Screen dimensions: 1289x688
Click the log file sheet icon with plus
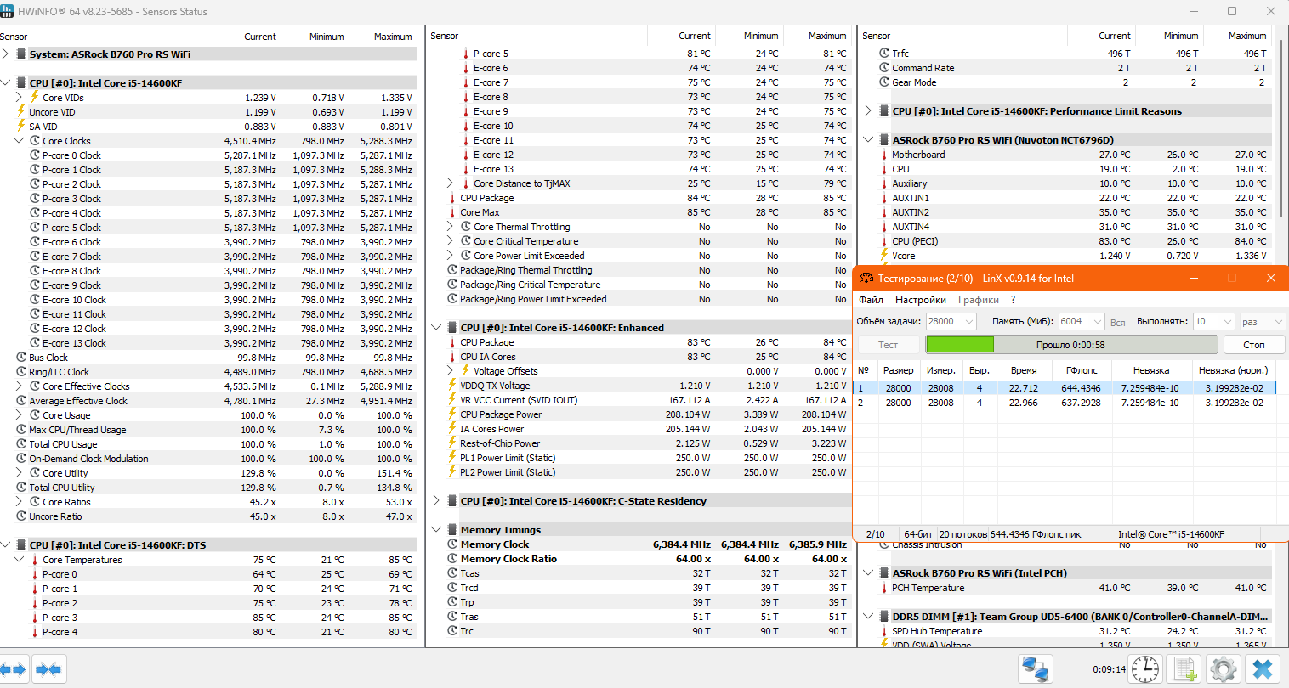pos(1185,669)
